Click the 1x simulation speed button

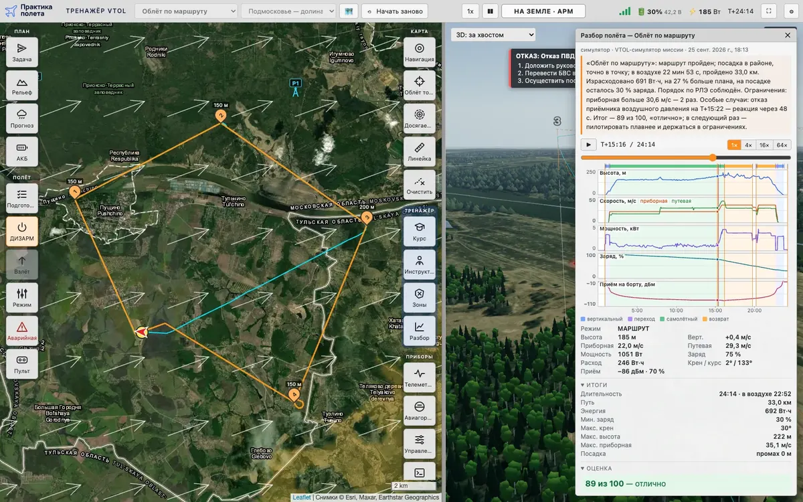tap(470, 11)
